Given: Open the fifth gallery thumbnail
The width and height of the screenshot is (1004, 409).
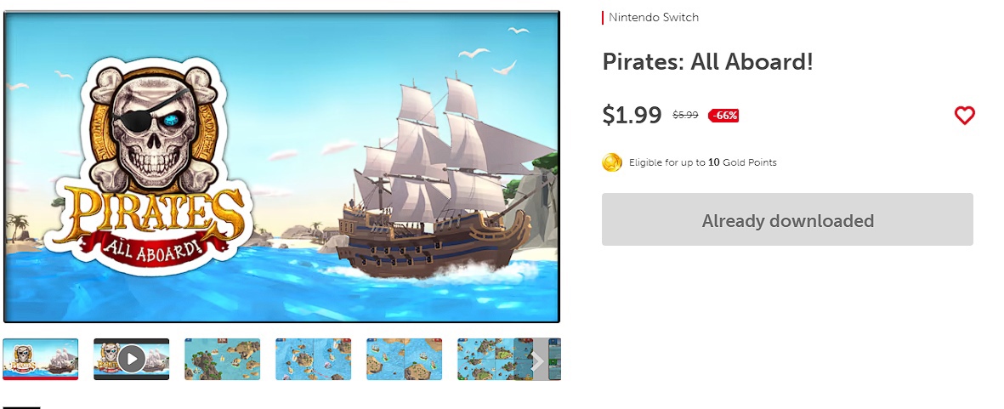Looking at the screenshot, I should pyautogui.click(x=404, y=359).
